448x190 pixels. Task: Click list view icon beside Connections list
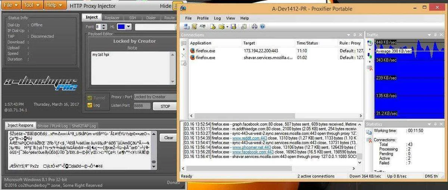click(184, 43)
